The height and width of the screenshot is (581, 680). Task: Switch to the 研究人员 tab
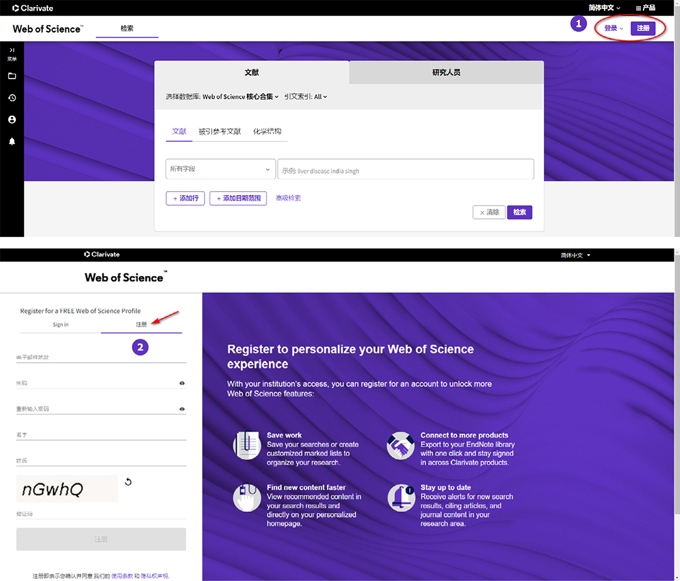tap(446, 72)
